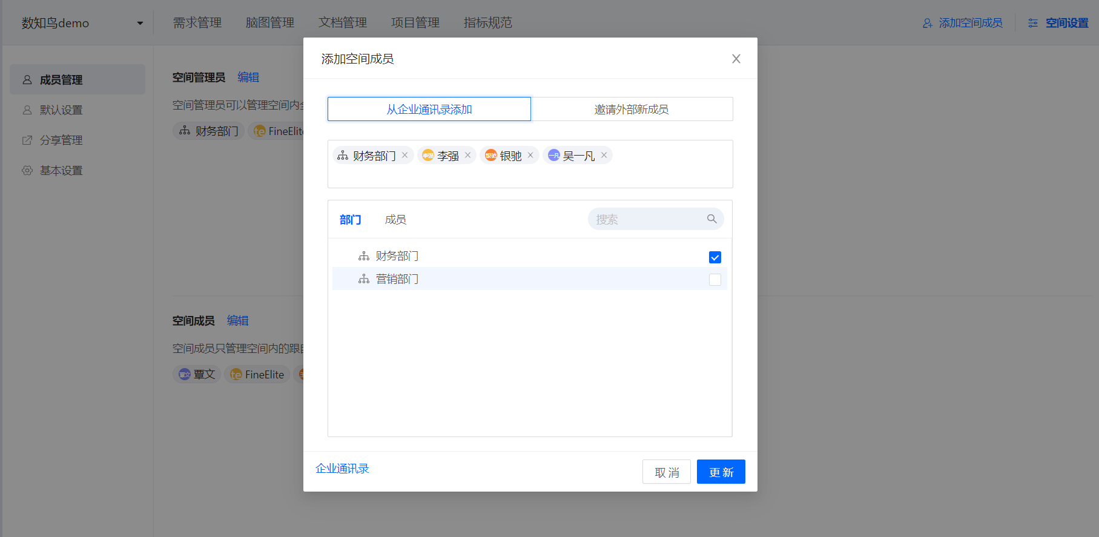The width and height of the screenshot is (1099, 537).
Task: Select the 部门 tab
Action: (x=351, y=219)
